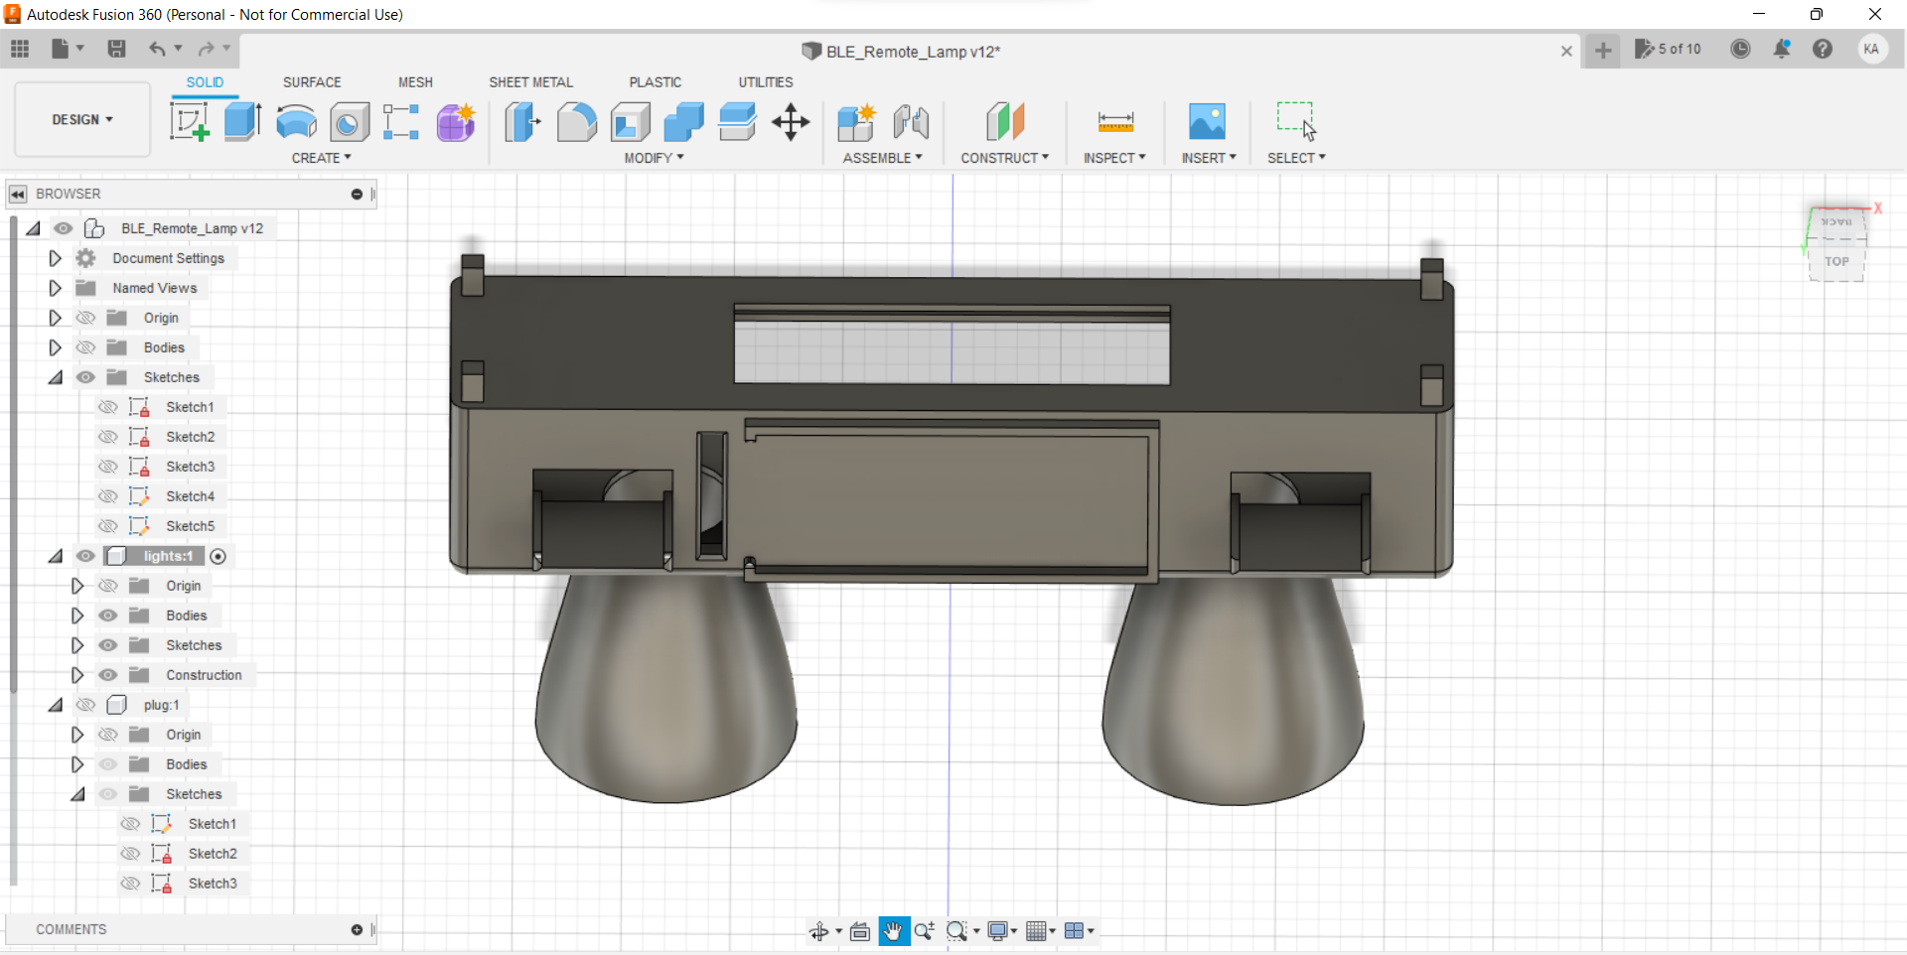This screenshot has height=955, width=1907.
Task: Activate the Fillet tool
Action: pos(577,121)
